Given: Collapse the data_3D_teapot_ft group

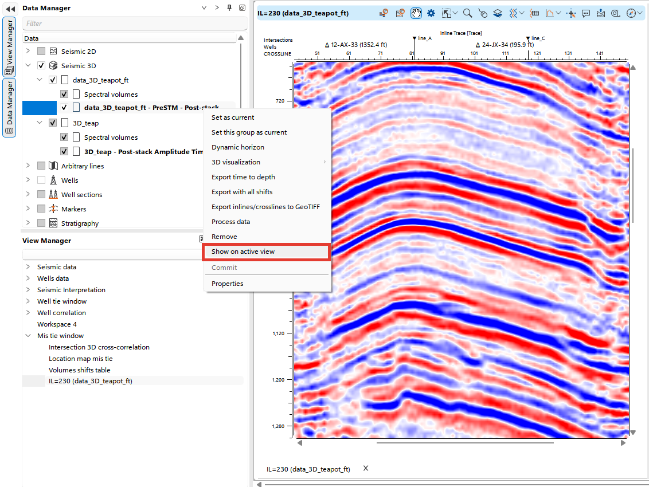Looking at the screenshot, I should click(39, 79).
